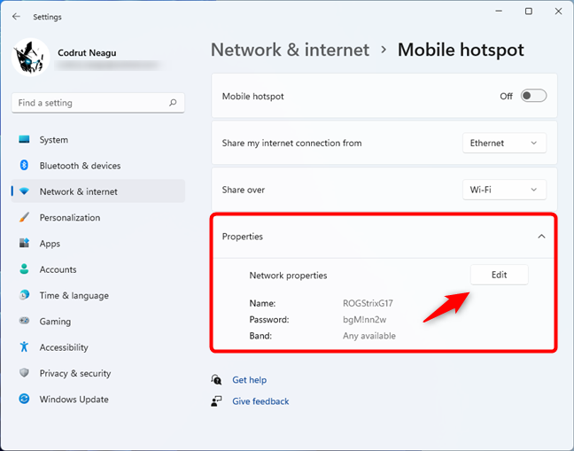Select Time & language category
This screenshot has width=574, height=451.
pyautogui.click(x=97, y=295)
